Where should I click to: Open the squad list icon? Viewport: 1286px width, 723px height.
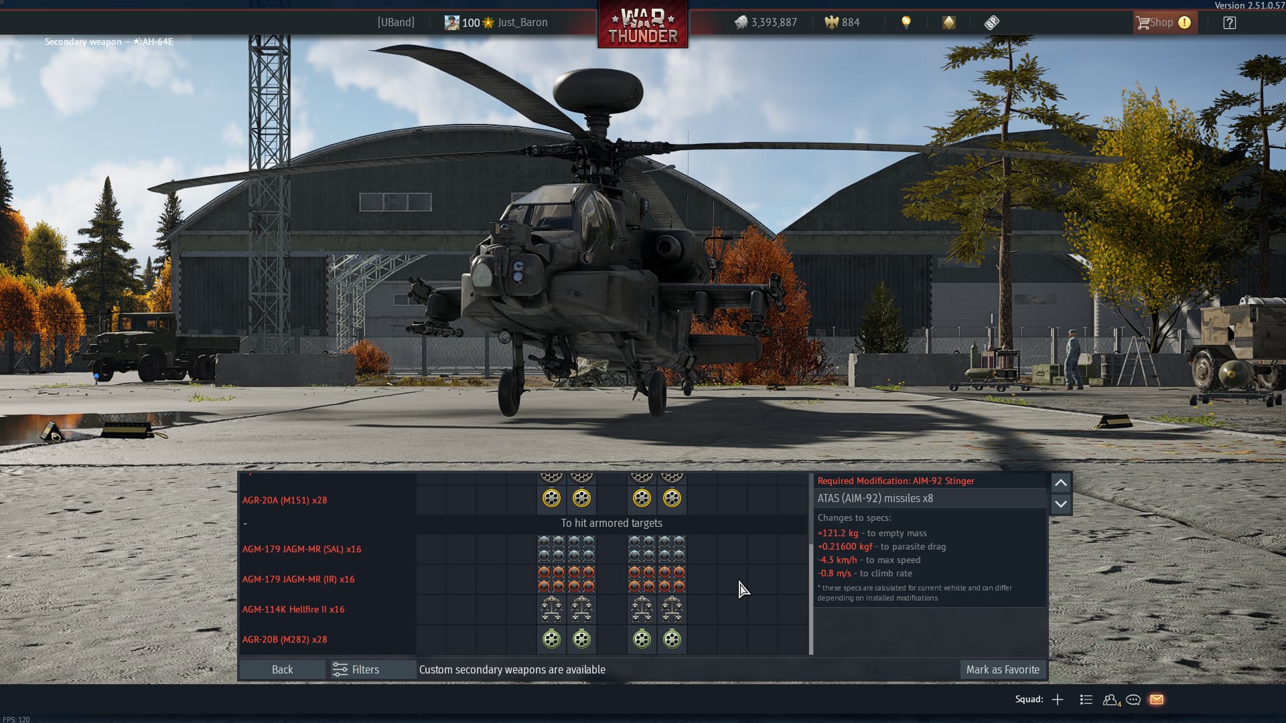point(1086,700)
